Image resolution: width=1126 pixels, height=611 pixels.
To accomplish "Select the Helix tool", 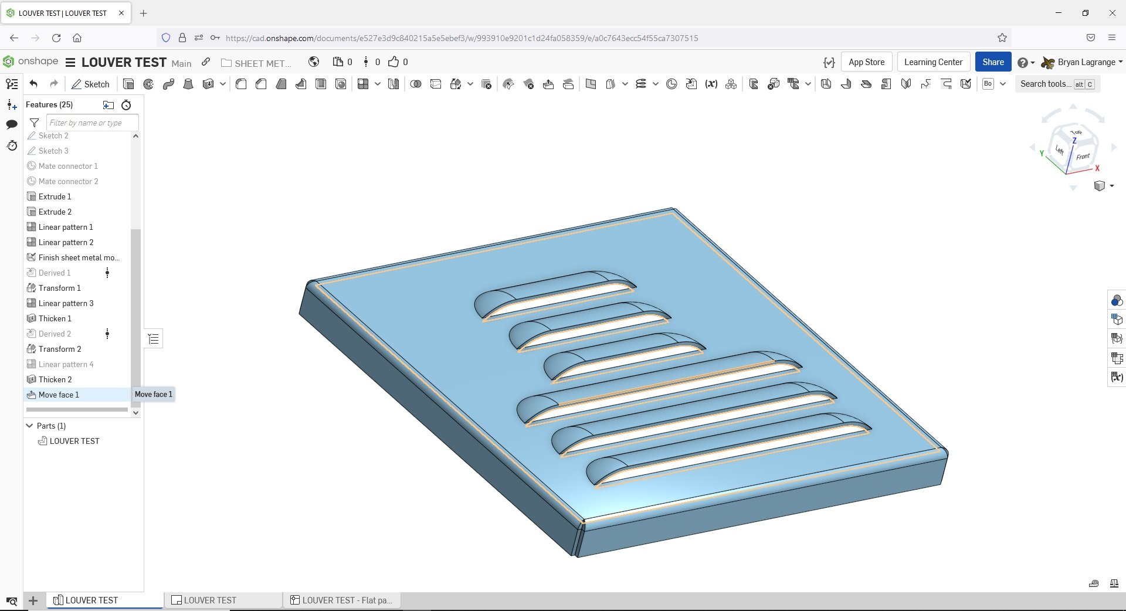I will (x=641, y=84).
